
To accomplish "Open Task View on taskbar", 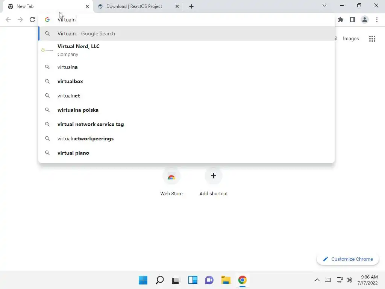I will pyautogui.click(x=175, y=280).
